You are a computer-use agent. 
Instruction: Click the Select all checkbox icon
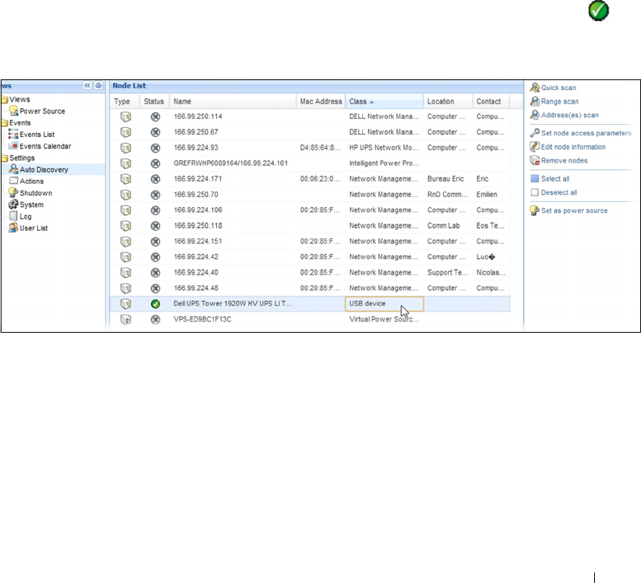[534, 179]
